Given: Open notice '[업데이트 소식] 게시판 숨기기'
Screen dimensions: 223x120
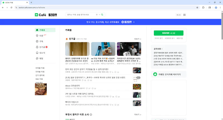Looking at the screenshot, I should coord(168,62).
